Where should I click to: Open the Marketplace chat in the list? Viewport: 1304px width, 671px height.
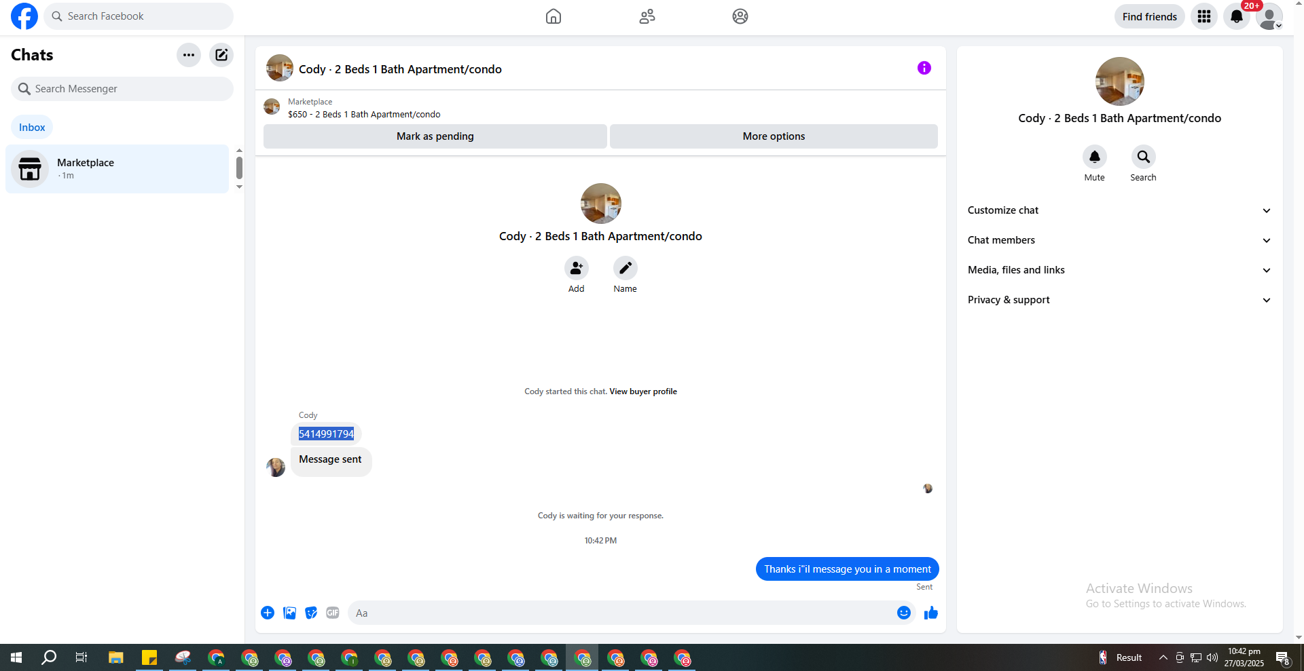pos(117,169)
